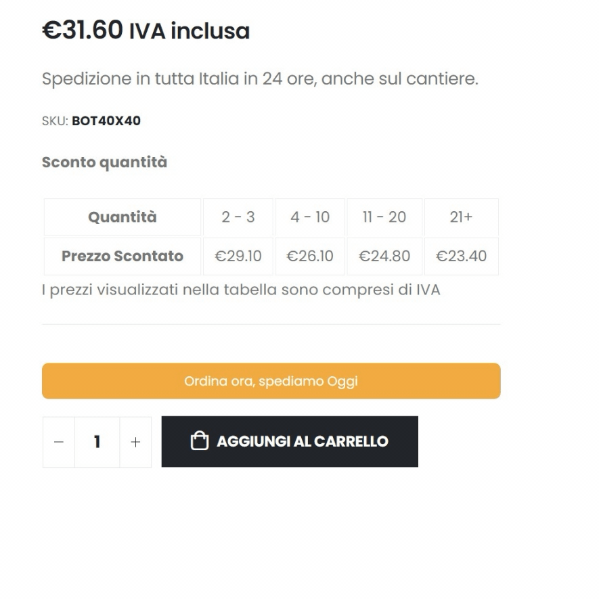Click the shopping bag icon
Screen dimensions: 599x599
pos(200,441)
